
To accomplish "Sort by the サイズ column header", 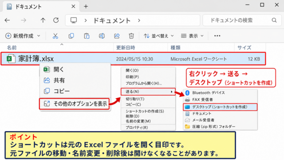I will [x=244, y=48].
